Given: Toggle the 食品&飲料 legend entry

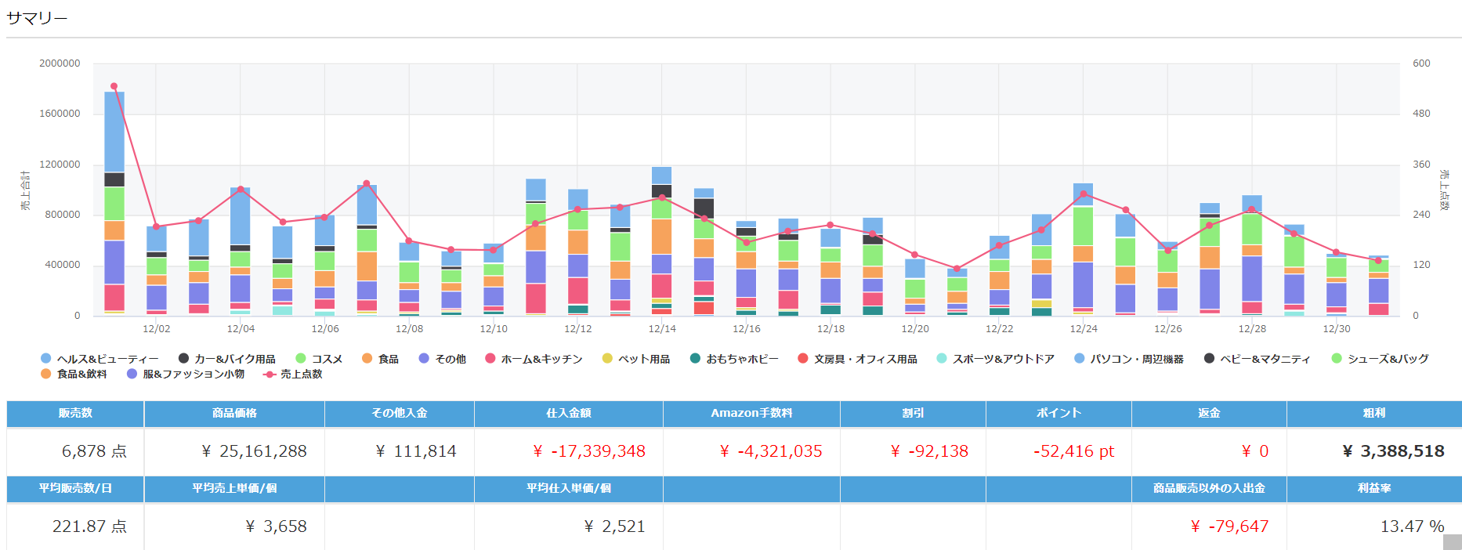Looking at the screenshot, I should point(46,375).
